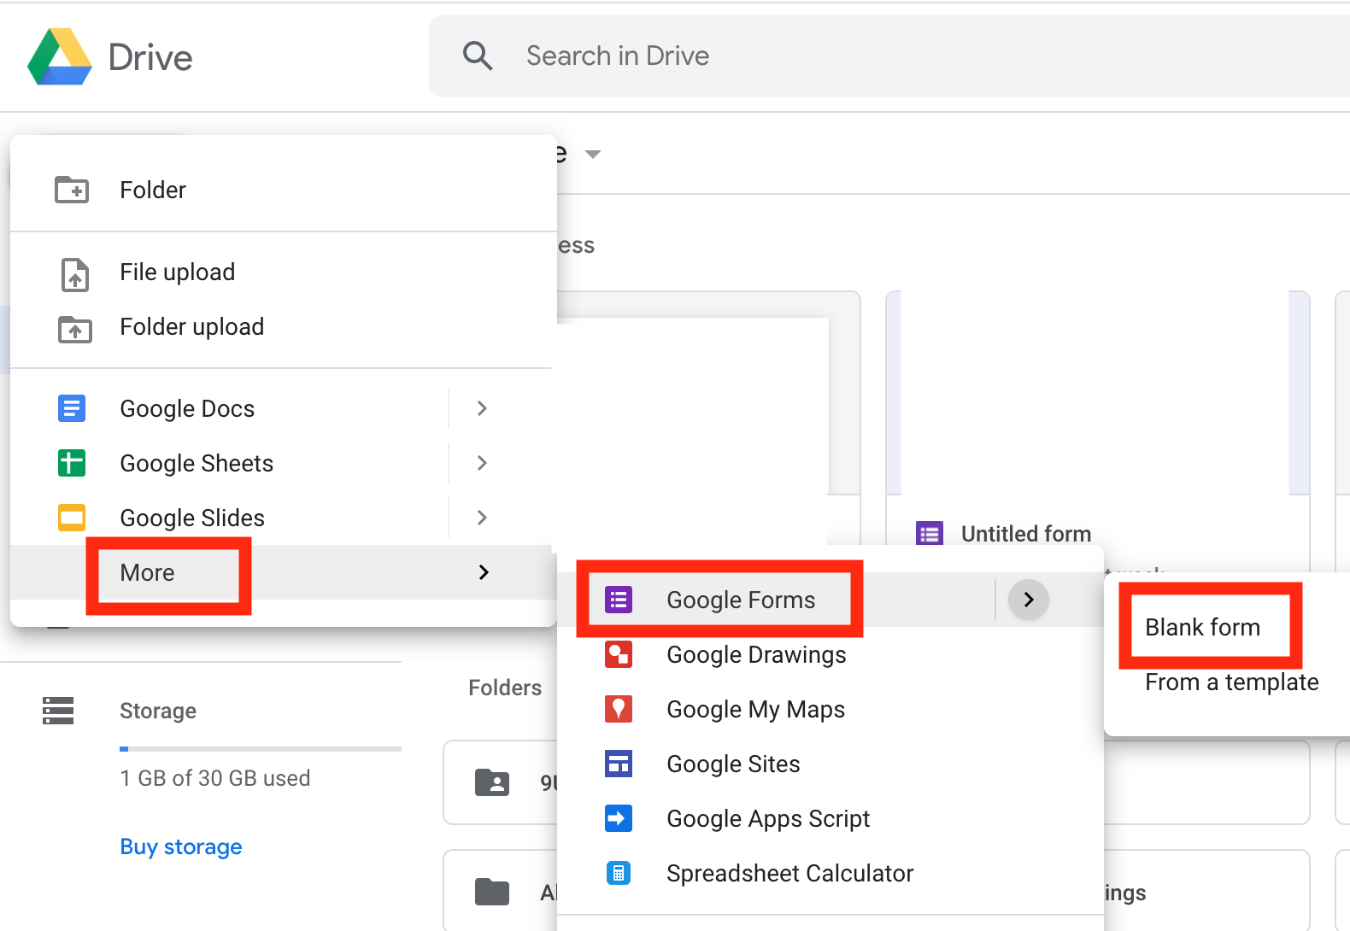Viewport: 1350px width, 931px height.
Task: Click the Google My Maps pin icon
Action: click(x=618, y=709)
